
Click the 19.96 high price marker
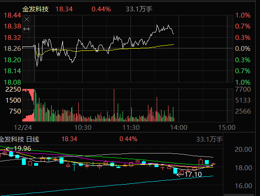[22, 149]
